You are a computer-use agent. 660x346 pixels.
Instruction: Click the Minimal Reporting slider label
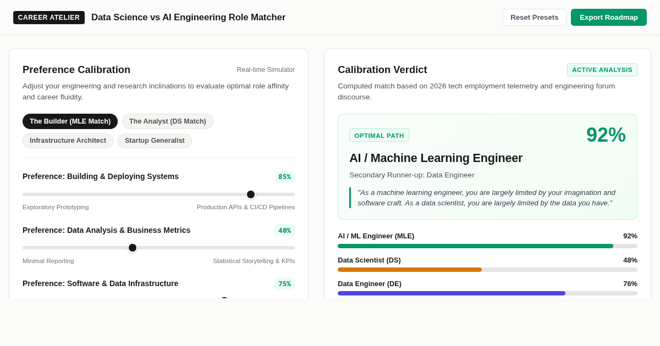tap(48, 261)
